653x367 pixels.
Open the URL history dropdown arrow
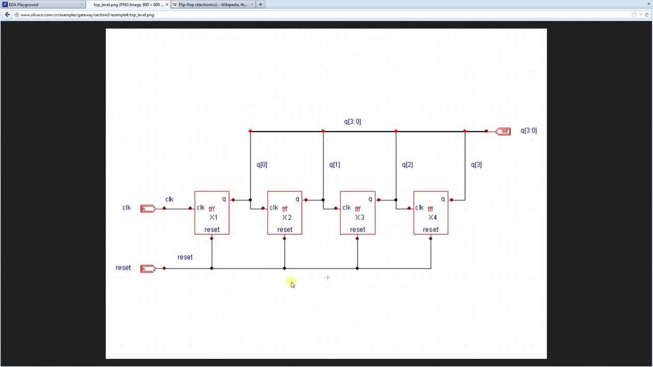(640, 15)
